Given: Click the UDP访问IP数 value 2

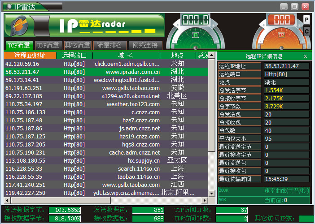Looking at the screenshot, I should [x=232, y=218].
